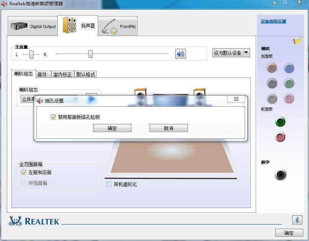Click the right channel volume slider handle
This screenshot has height=241, width=309.
(90, 54)
